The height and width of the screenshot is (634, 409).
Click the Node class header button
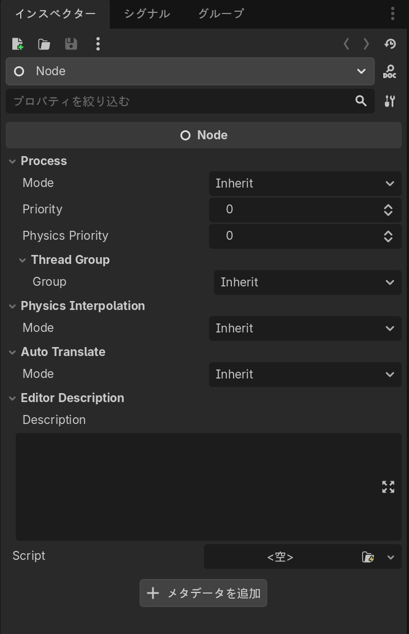click(x=204, y=135)
